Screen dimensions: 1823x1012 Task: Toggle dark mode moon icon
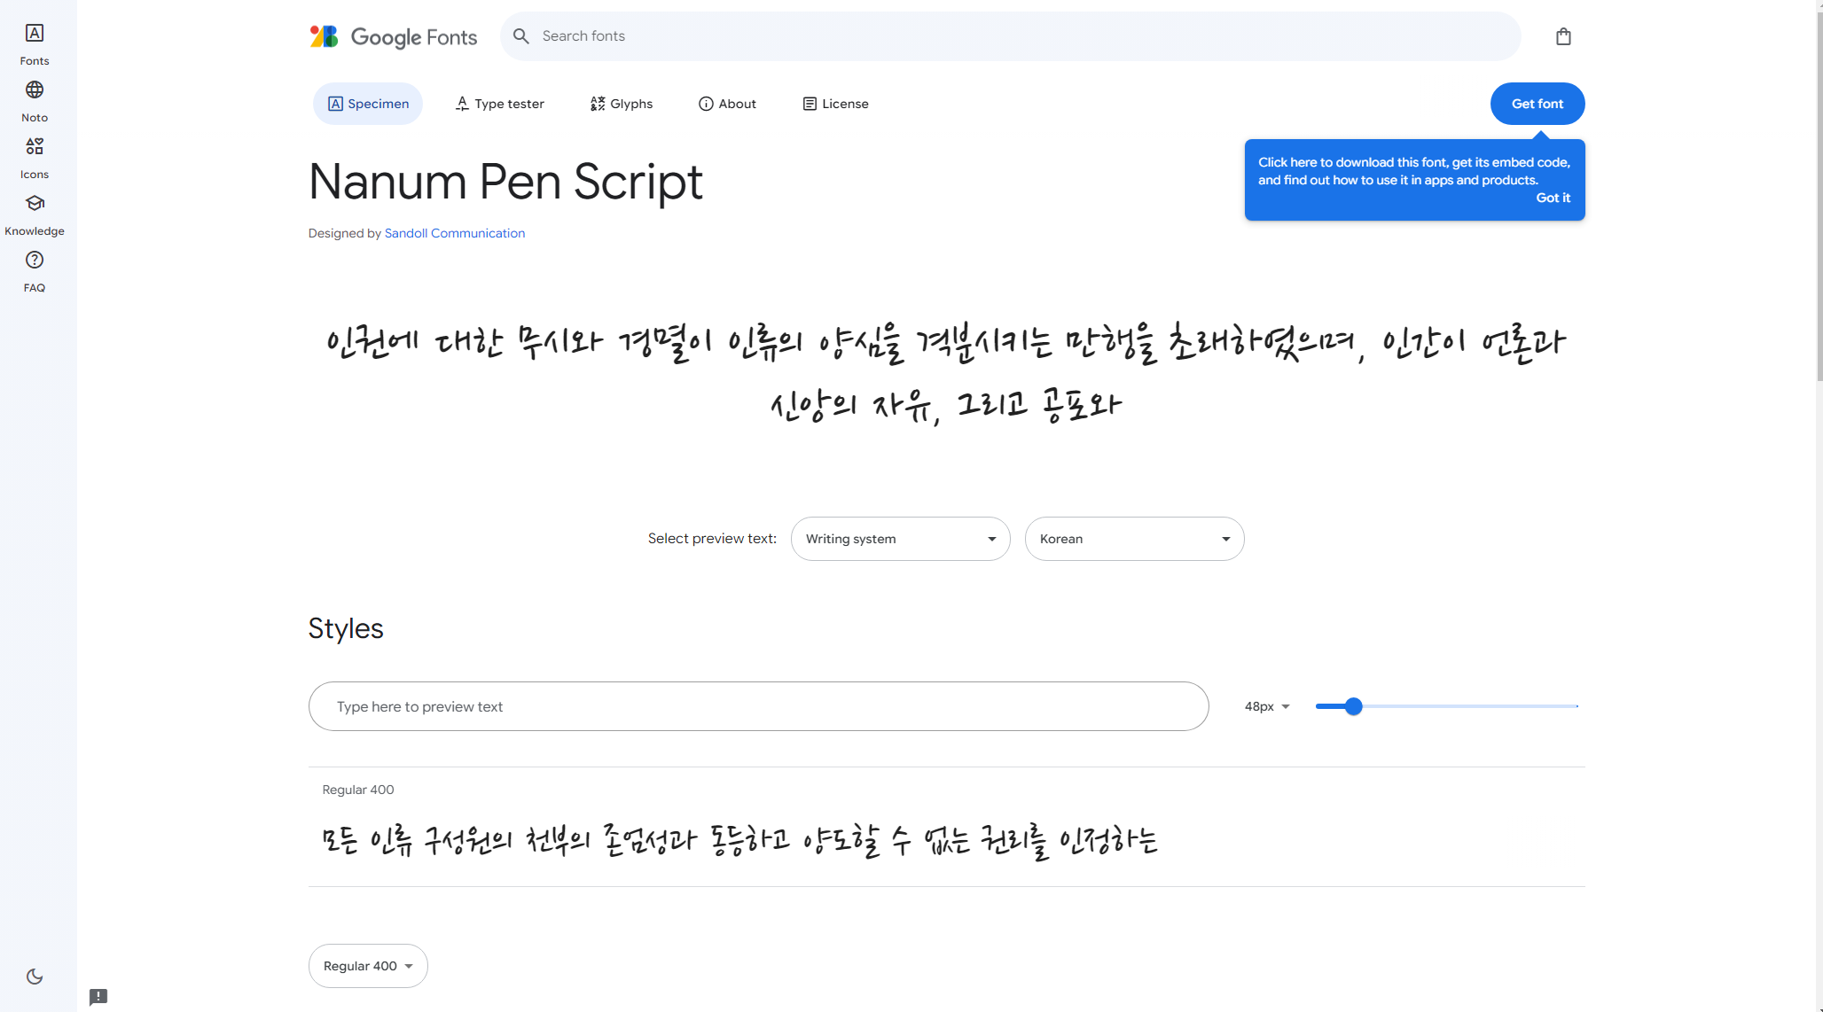[35, 976]
